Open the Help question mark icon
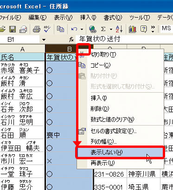The width and height of the screenshot is (173, 190). (143, 29)
